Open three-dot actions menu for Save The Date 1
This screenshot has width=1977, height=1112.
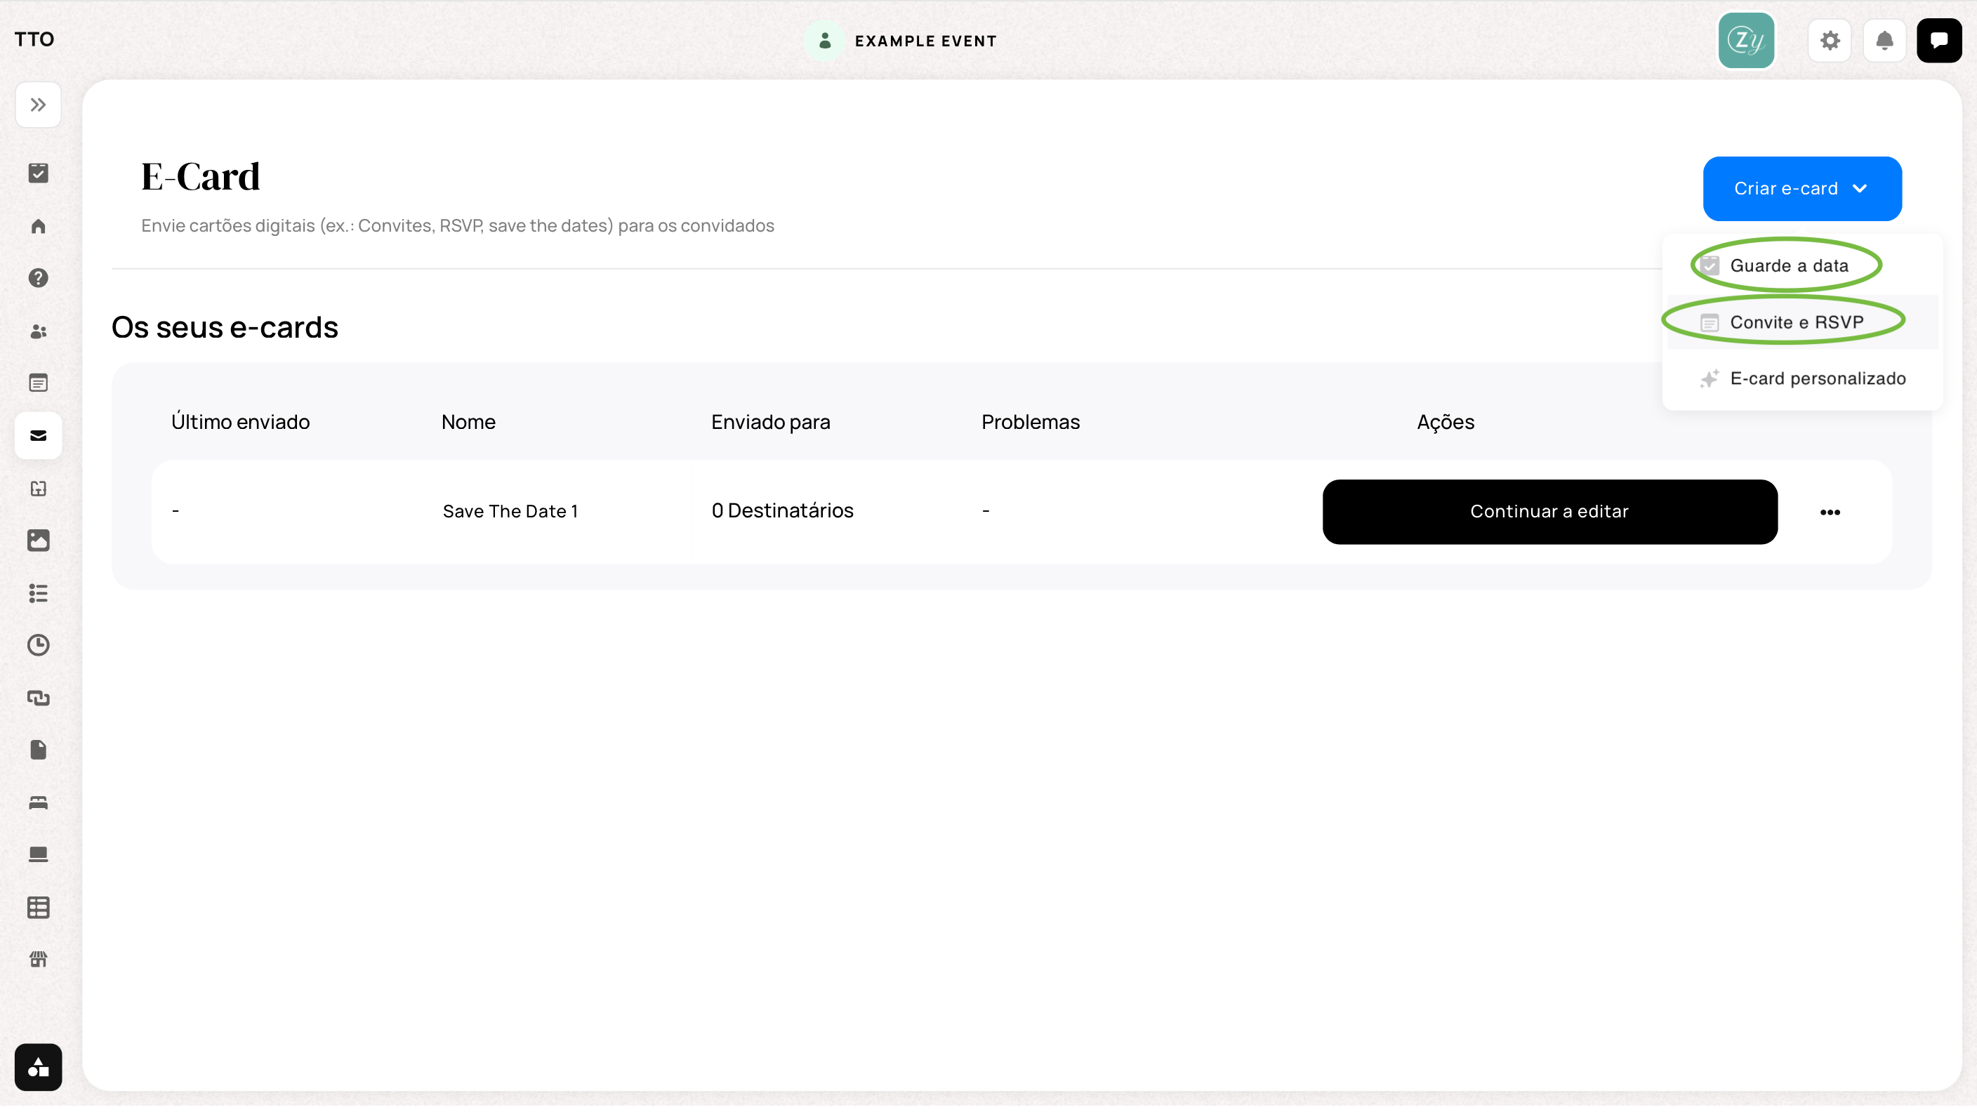pyautogui.click(x=1830, y=512)
